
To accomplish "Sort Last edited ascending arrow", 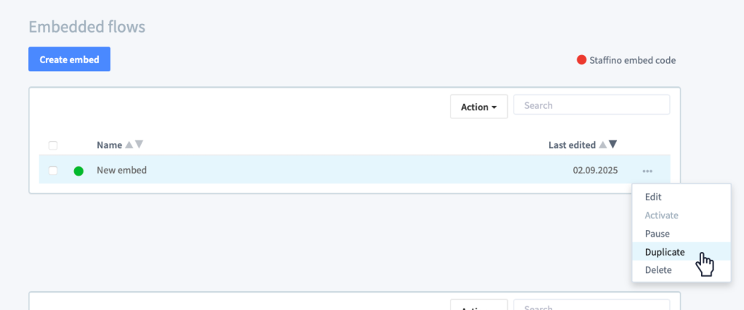I will pos(602,144).
